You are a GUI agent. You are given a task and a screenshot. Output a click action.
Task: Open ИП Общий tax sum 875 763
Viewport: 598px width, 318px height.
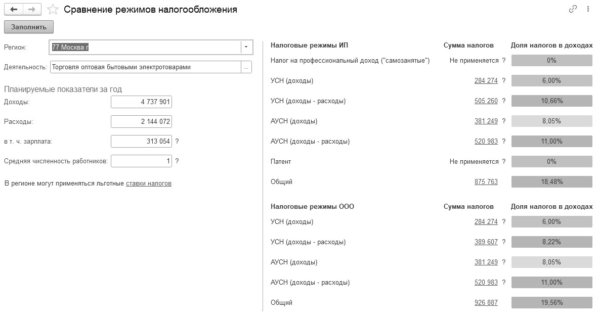[x=486, y=182]
